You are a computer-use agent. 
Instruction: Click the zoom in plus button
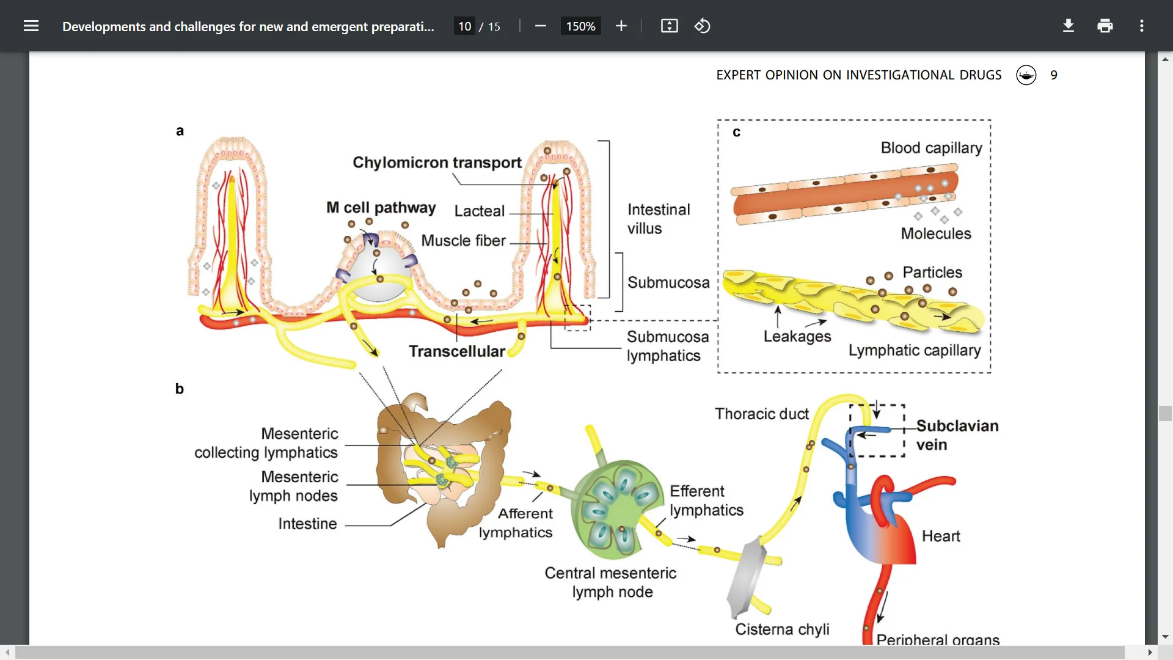pos(621,26)
